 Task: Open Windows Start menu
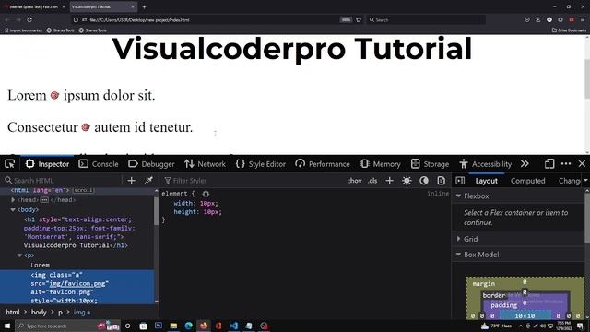click(x=7, y=326)
